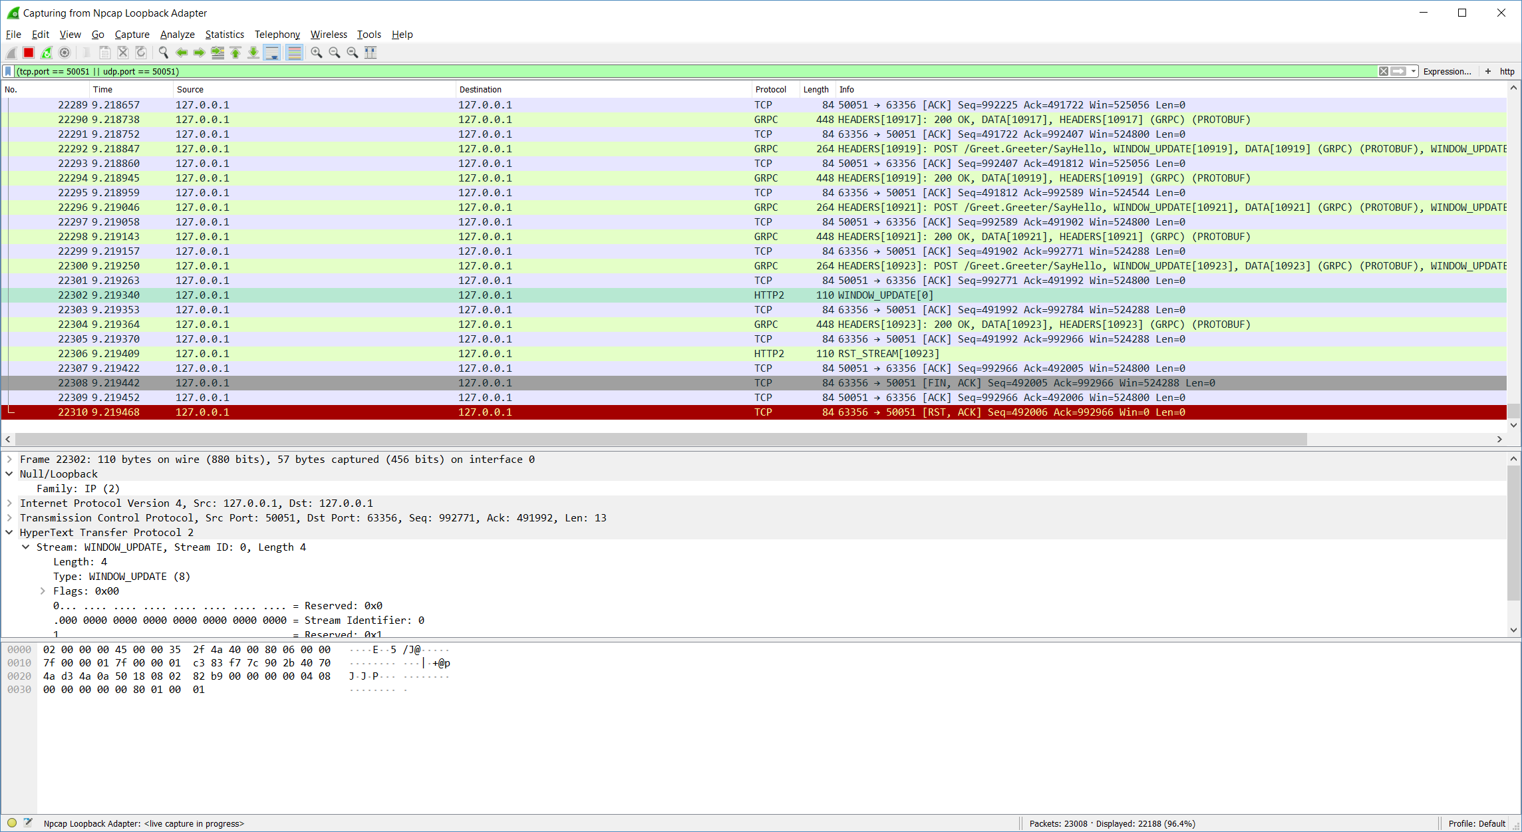Go to the first packet
Screen dimensions: 1522x832
pos(235,53)
